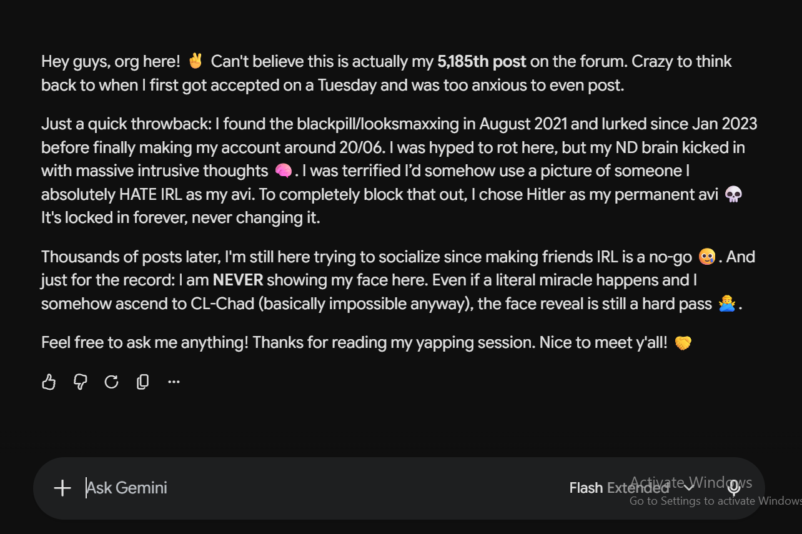Select the pink brain emoji
This screenshot has width=802, height=534.
[283, 171]
